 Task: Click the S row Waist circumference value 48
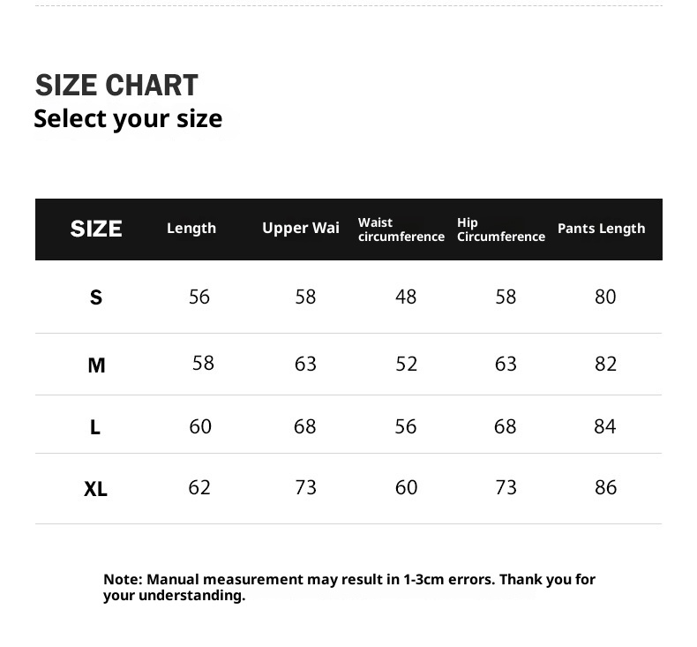[x=406, y=297]
